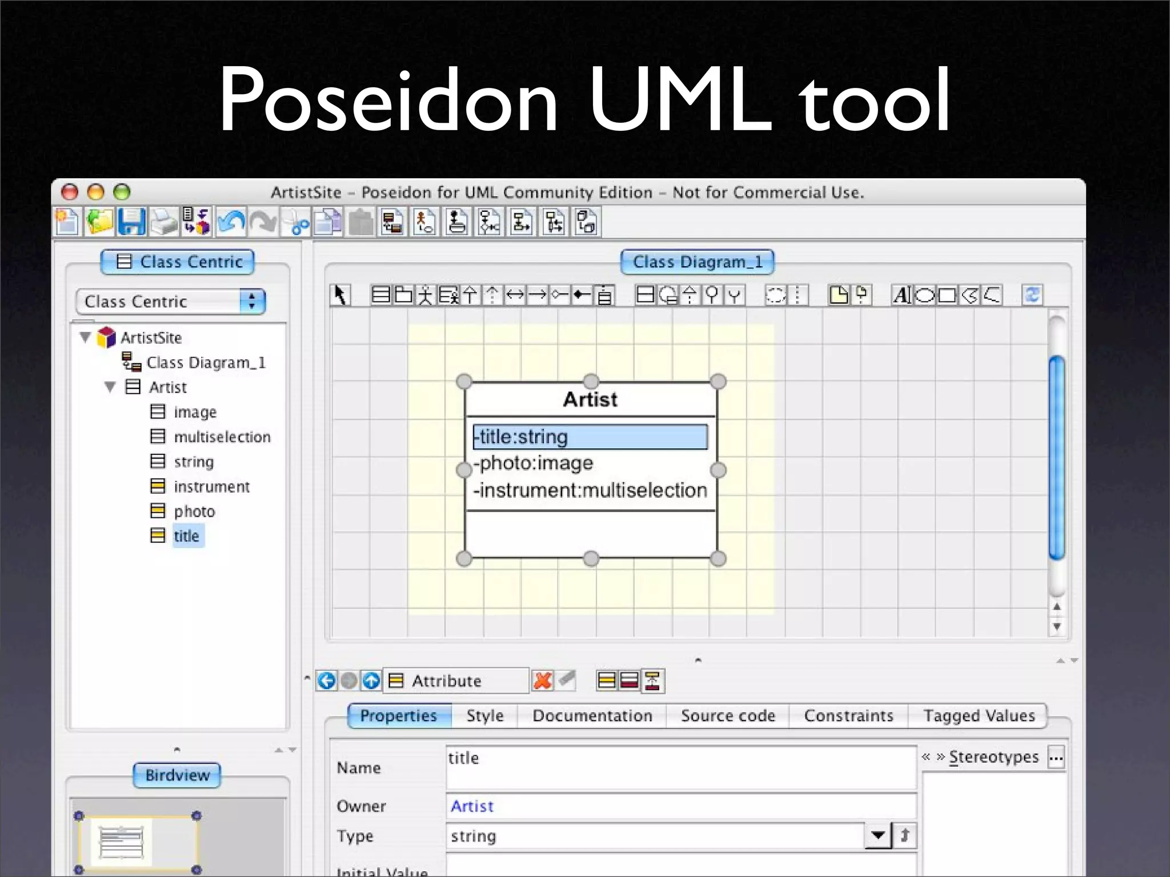Click the blue back navigation arrow
Image resolution: width=1170 pixels, height=877 pixels.
[x=327, y=681]
